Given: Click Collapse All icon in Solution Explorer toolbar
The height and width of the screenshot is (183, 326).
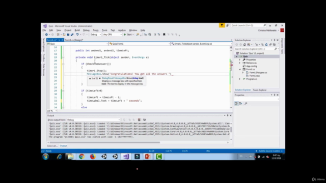Looking at the screenshot, I should 270,45.
